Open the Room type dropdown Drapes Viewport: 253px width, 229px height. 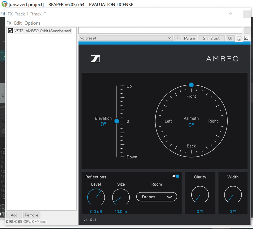pos(157,197)
